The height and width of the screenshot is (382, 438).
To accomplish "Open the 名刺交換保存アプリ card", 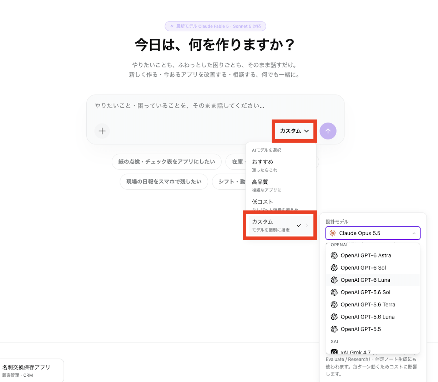I will point(31,371).
